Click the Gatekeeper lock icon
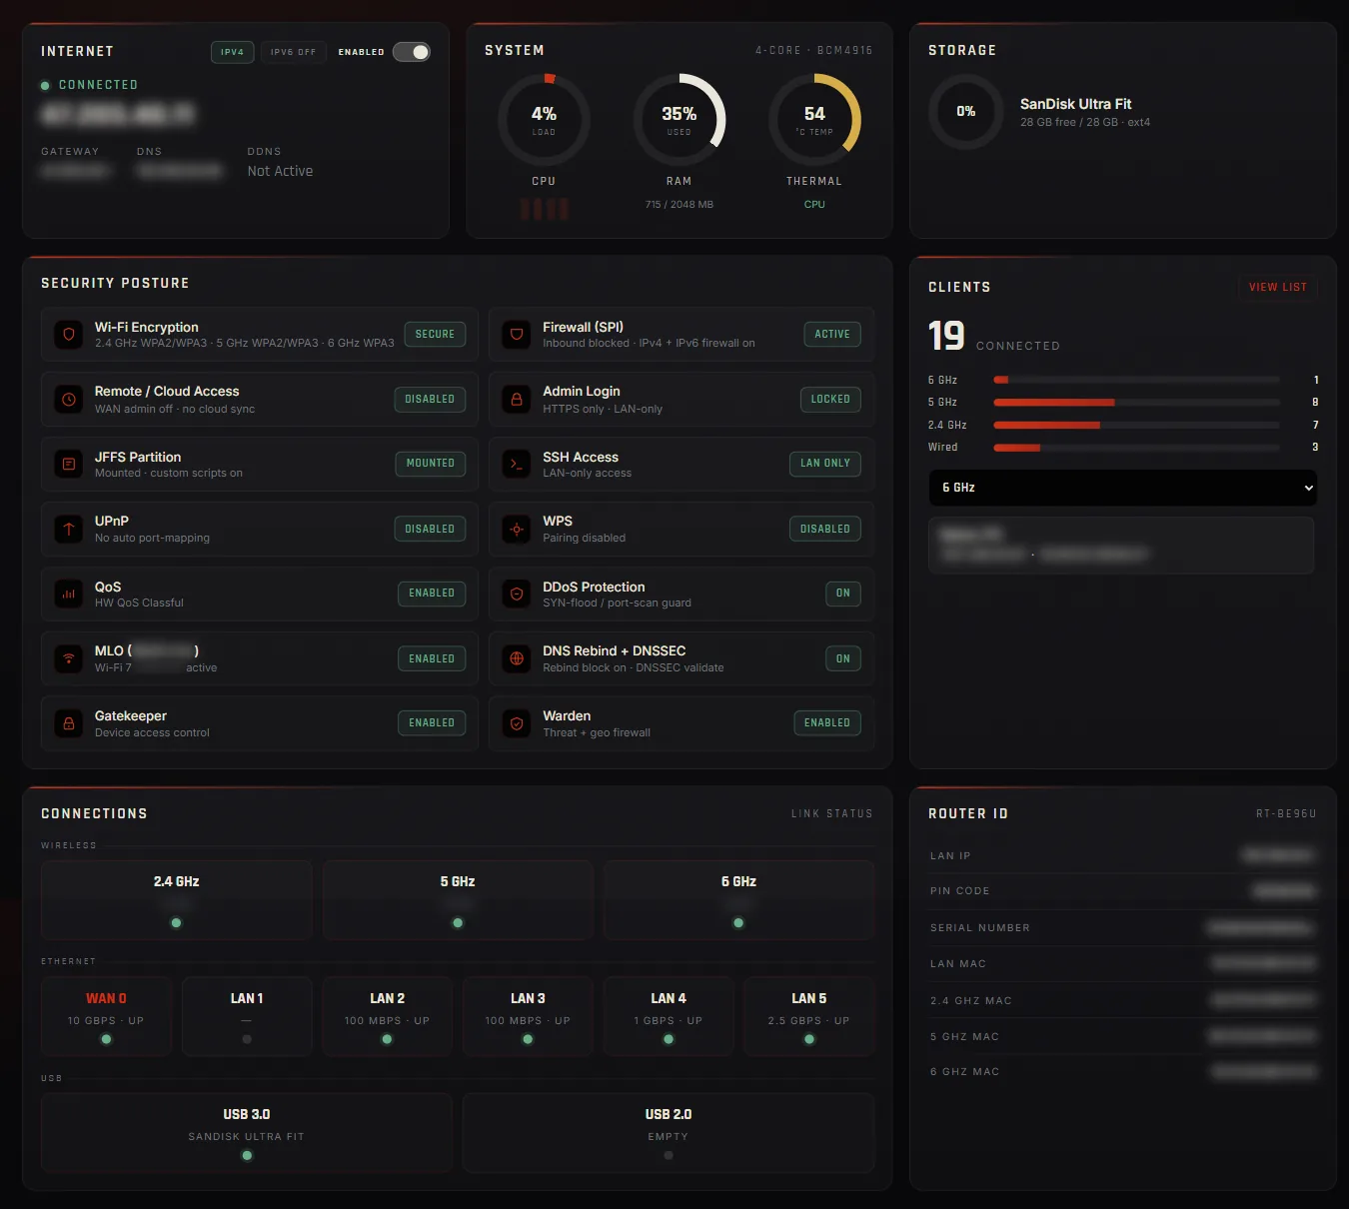Viewport: 1349px width, 1209px height. pos(69,723)
